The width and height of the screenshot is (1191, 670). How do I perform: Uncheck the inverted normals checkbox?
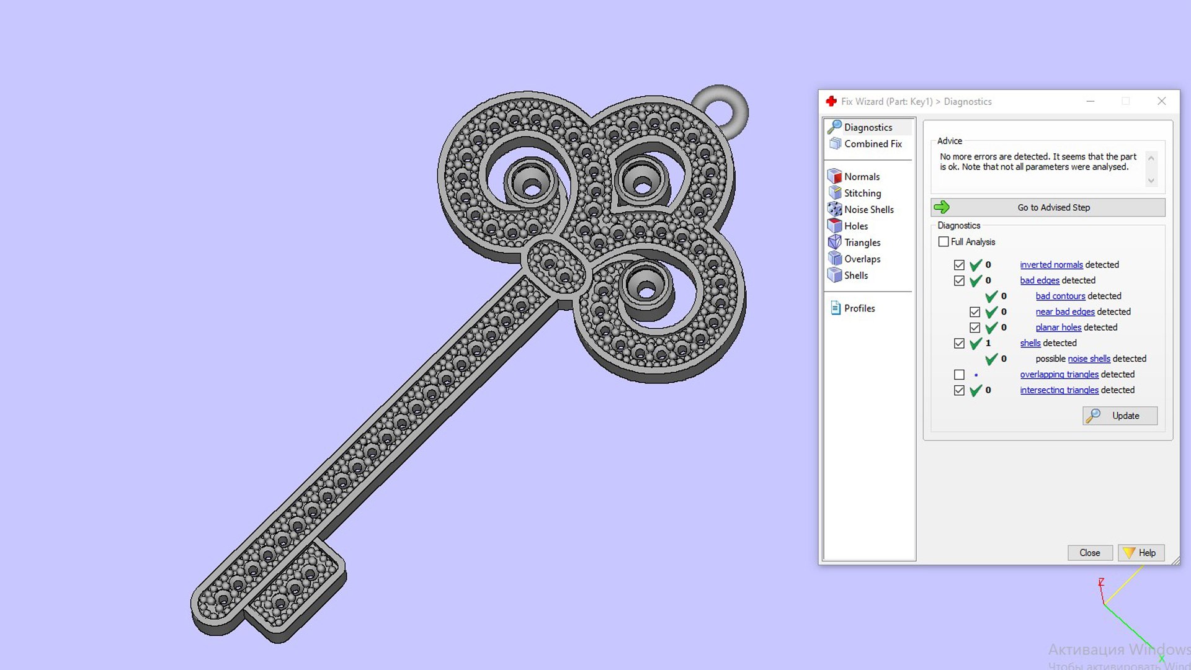(x=959, y=265)
